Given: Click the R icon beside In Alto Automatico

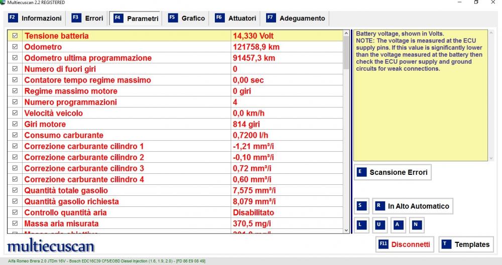Looking at the screenshot, I should tap(380, 206).
